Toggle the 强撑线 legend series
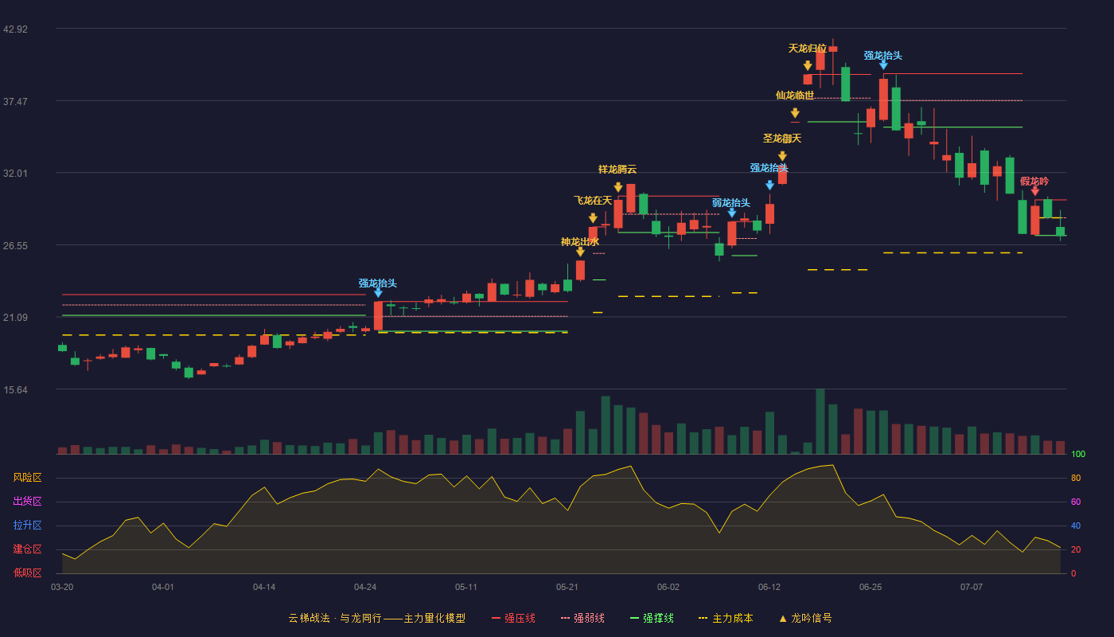Image resolution: width=1114 pixels, height=637 pixels. click(652, 618)
